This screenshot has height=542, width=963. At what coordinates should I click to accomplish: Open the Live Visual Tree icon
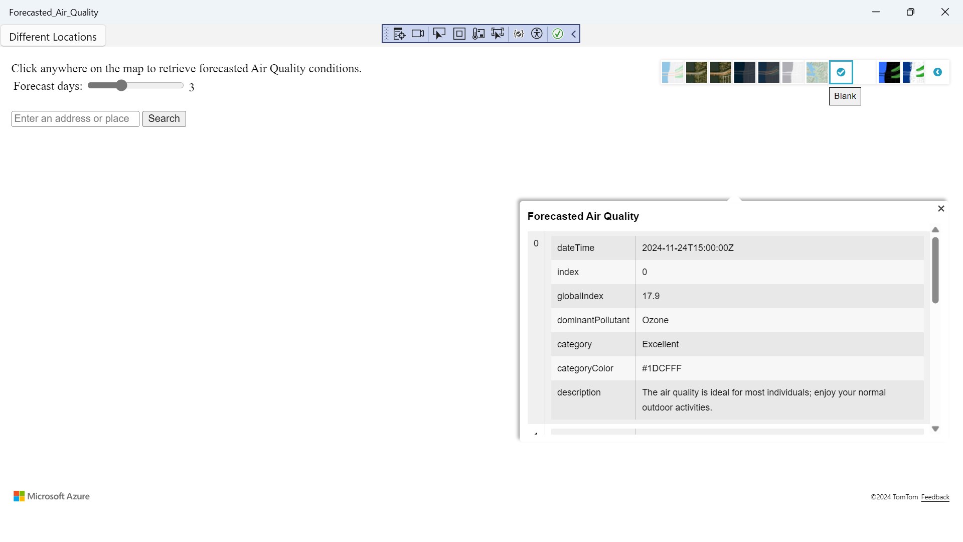click(x=399, y=34)
